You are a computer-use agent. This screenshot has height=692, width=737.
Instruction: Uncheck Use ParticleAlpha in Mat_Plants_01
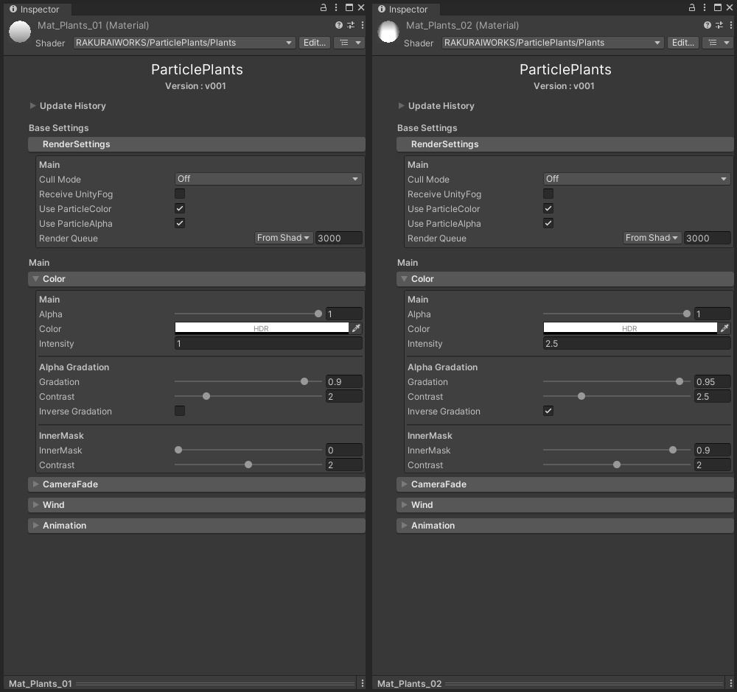pyautogui.click(x=180, y=223)
